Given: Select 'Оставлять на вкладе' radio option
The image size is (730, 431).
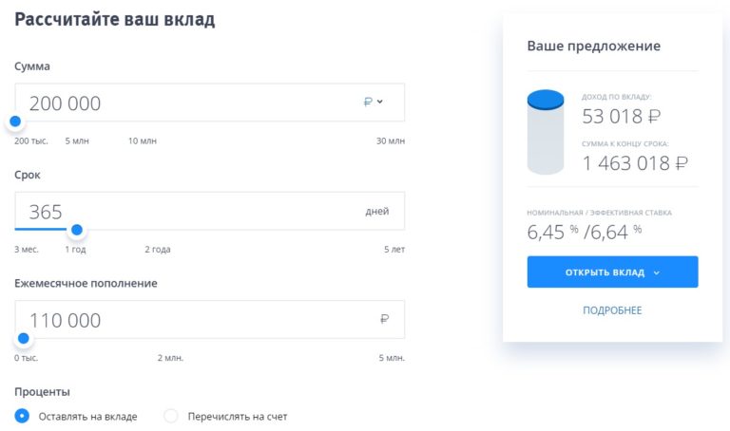Looking at the screenshot, I should point(22,416).
